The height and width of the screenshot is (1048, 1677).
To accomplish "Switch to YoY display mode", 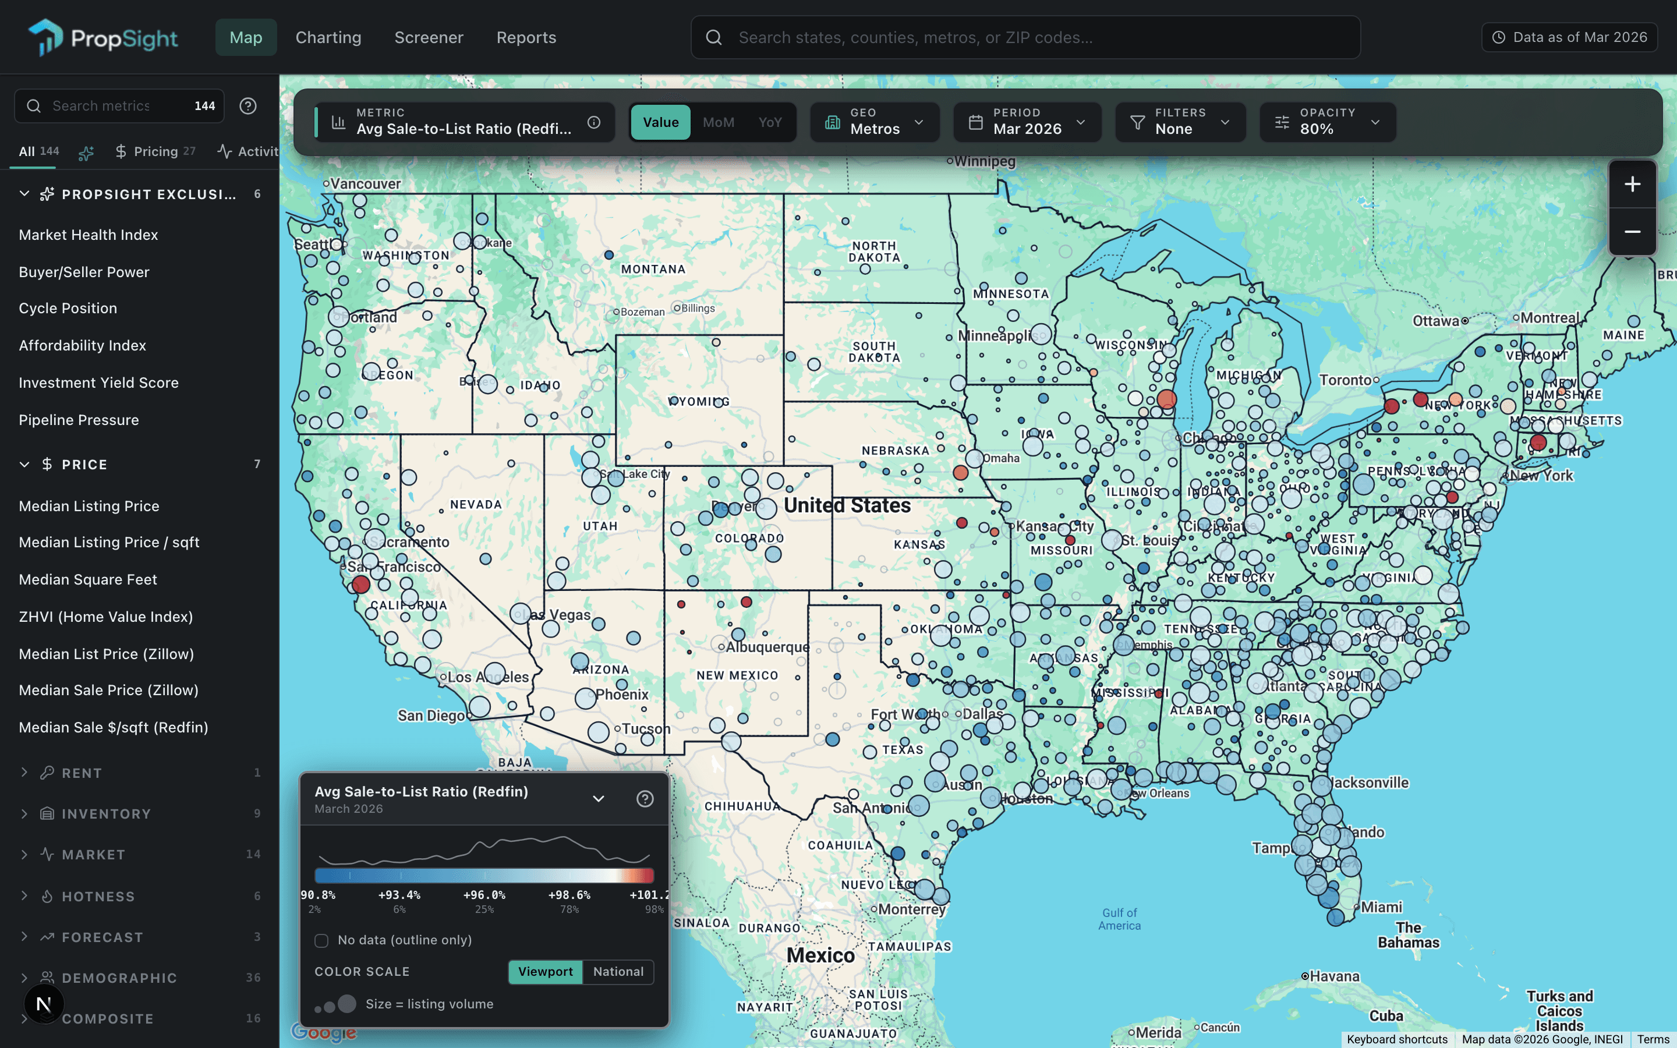I will pos(770,122).
